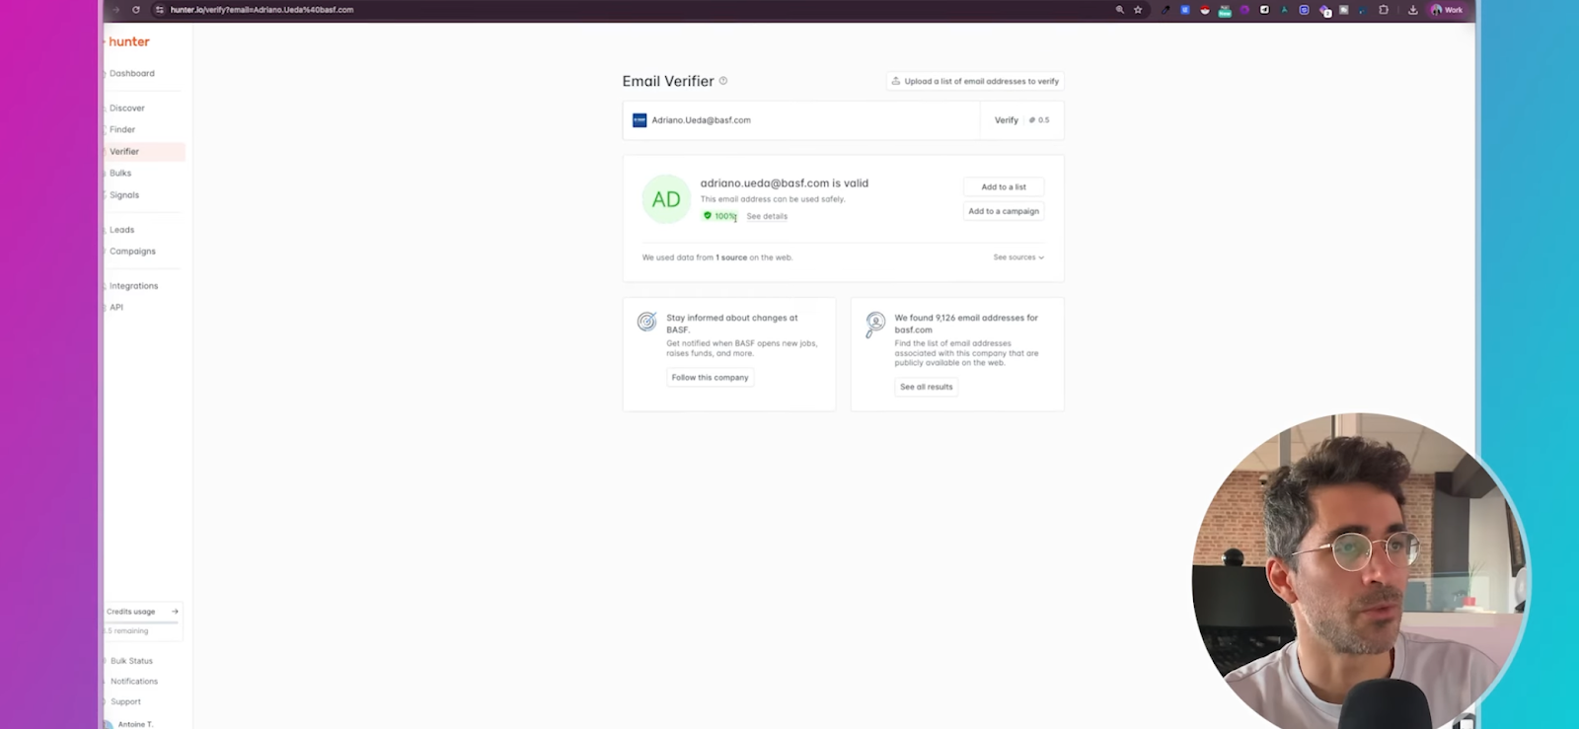The height and width of the screenshot is (729, 1579).
Task: Open Integrations in the sidebar
Action: click(133, 285)
